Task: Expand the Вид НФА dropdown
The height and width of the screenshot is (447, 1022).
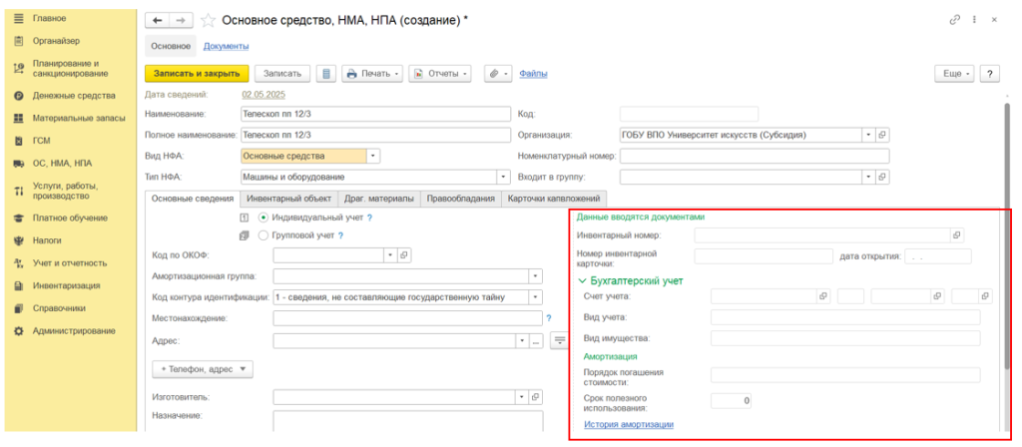Action: tap(373, 157)
